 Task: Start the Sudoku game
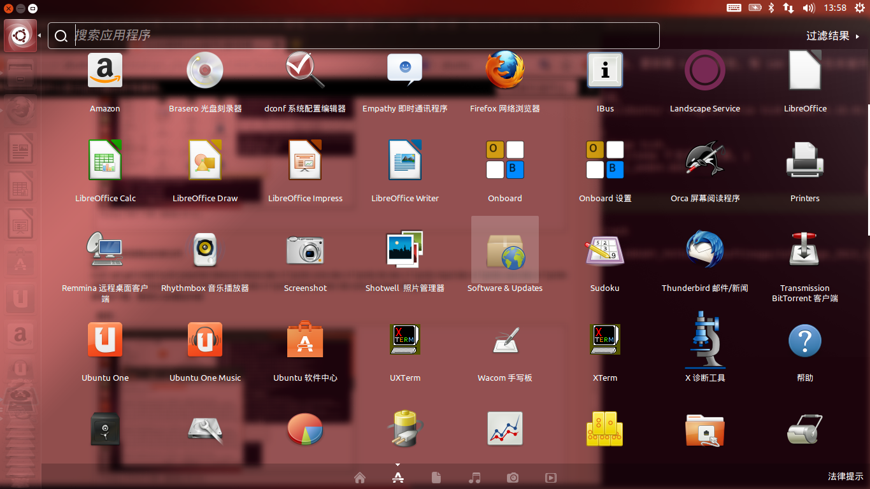click(605, 250)
